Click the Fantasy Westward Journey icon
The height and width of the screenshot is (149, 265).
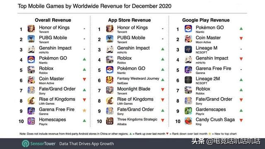coord(110,80)
